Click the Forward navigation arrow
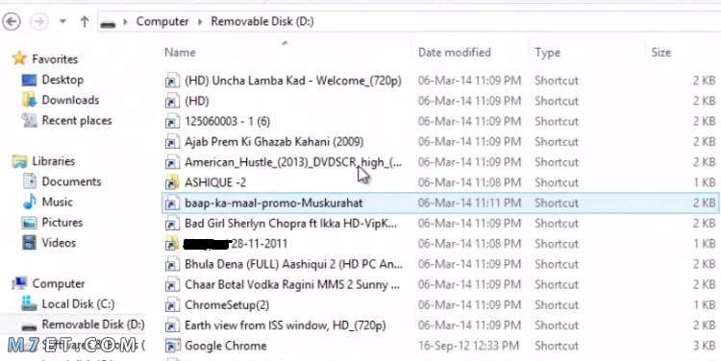This screenshot has width=721, height=361. pos(39,21)
